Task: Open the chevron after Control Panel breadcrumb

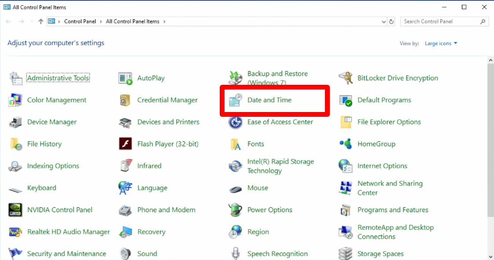Action: [x=101, y=22]
